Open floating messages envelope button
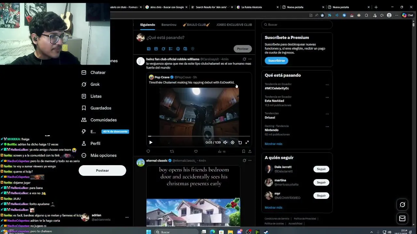The height and width of the screenshot is (234, 417). (402, 218)
